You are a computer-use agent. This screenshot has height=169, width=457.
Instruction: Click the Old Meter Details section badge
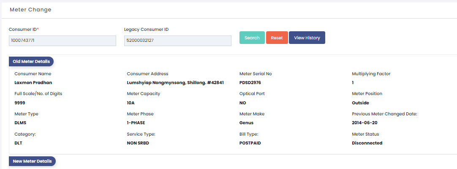31,62
